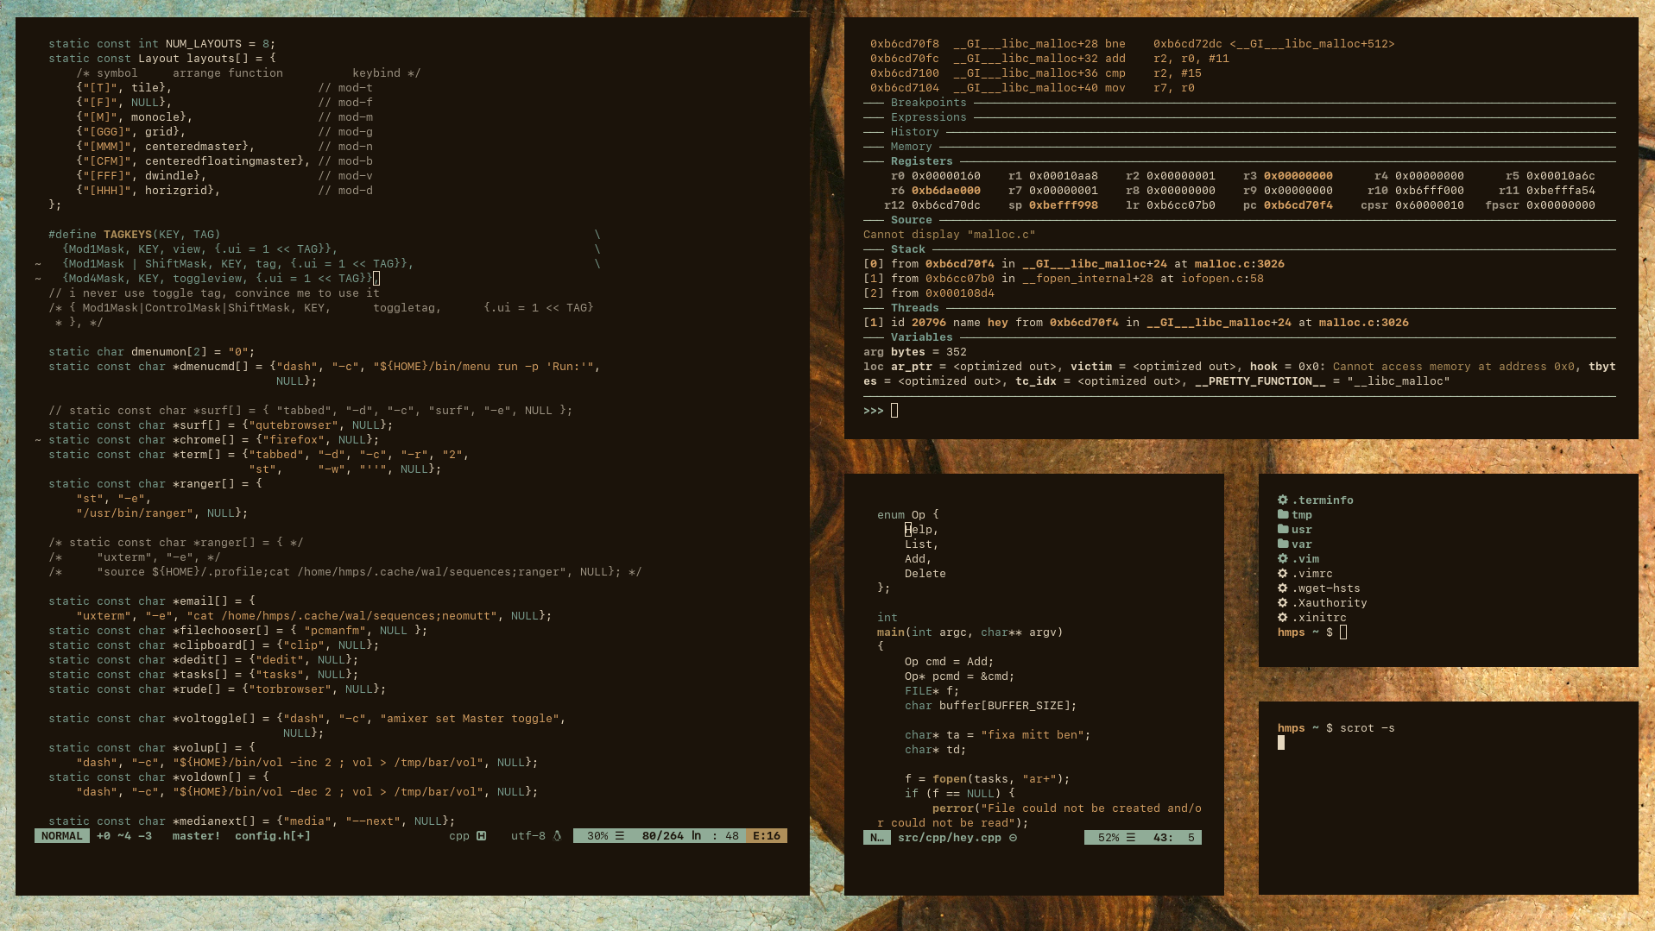This screenshot has height=931, width=1655.
Task: Click the 'perror' call in hey.cpp
Action: pyautogui.click(x=952, y=808)
